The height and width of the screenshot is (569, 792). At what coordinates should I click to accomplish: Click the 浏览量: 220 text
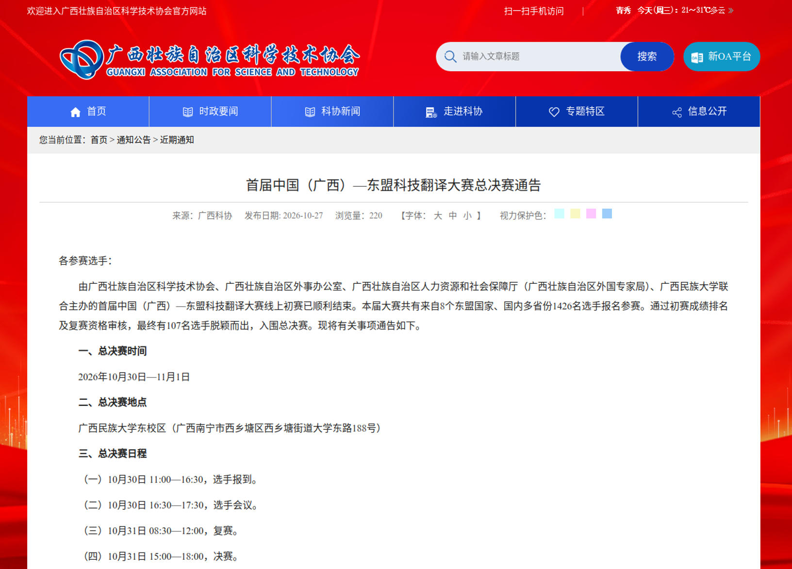pos(359,215)
